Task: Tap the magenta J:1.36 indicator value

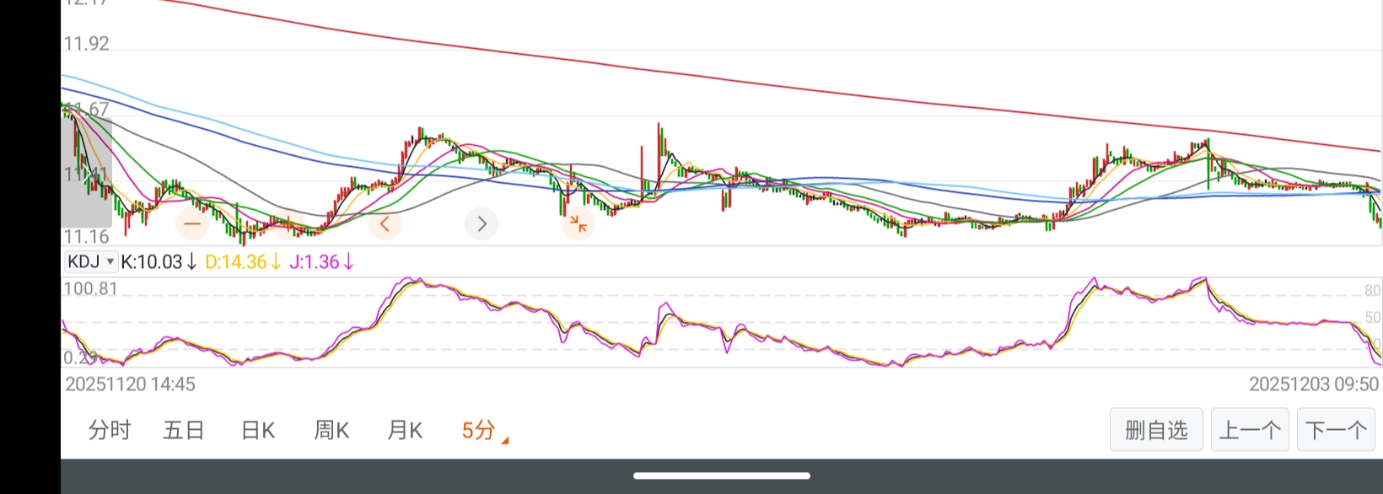Action: pyautogui.click(x=322, y=262)
